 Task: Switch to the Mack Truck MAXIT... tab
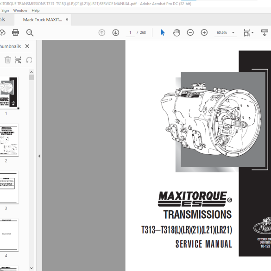42,20
